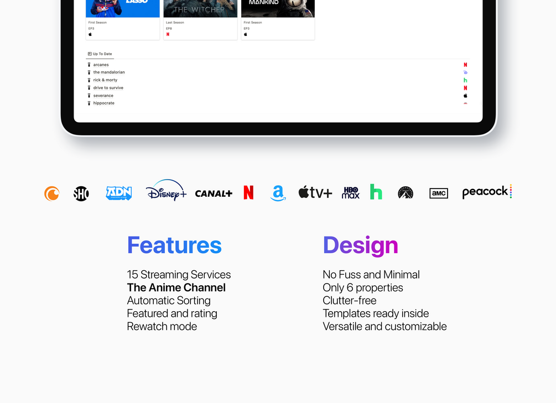Click the Apple icon on the severance row

pos(465,96)
